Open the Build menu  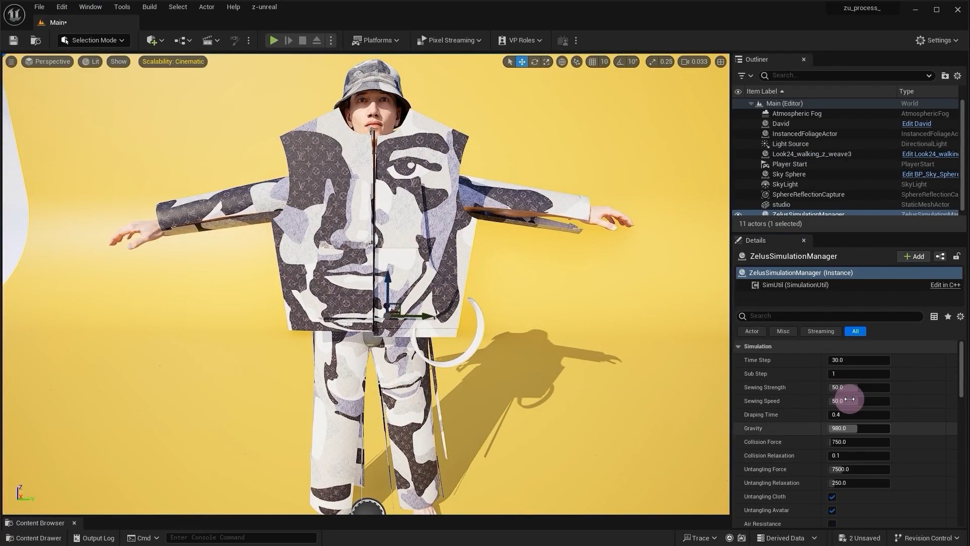point(149,7)
